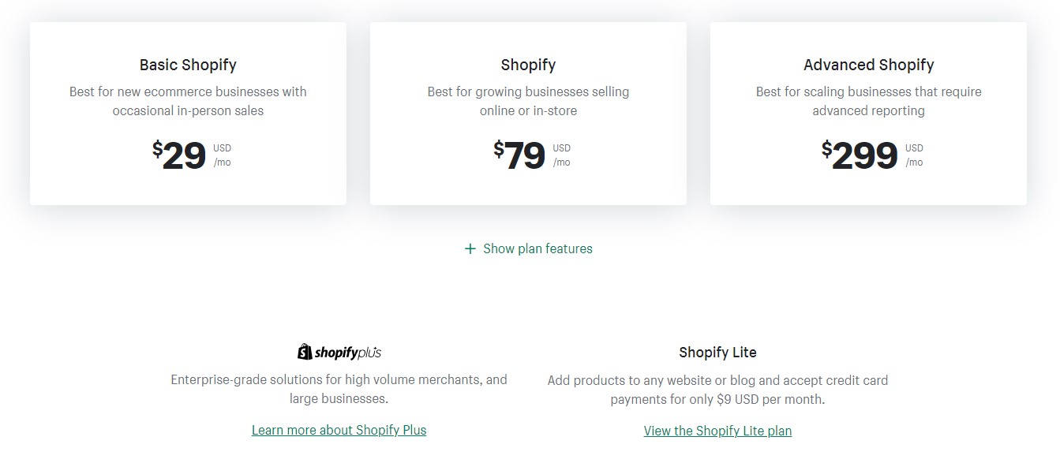Viewport: 1060px width, 463px height.
Task: Click the Shopify Lite heading
Action: [717, 353]
